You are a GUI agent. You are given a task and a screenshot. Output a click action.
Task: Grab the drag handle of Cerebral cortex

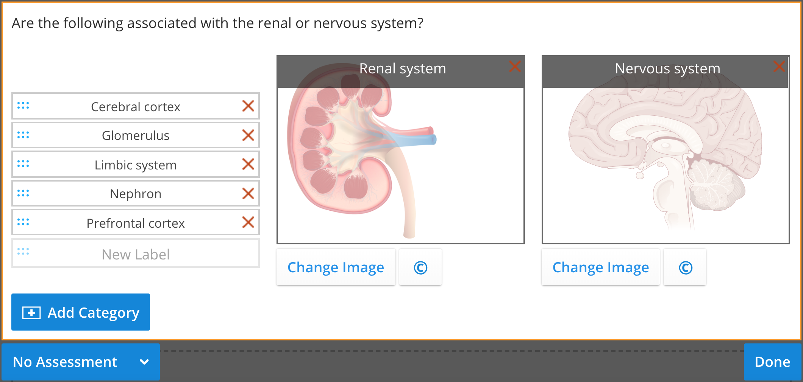23,106
